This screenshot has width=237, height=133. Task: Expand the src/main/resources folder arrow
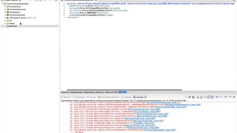5,9
